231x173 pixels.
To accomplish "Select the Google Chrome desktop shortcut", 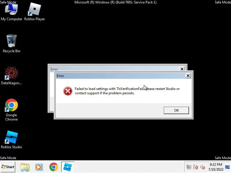I will 12,110.
